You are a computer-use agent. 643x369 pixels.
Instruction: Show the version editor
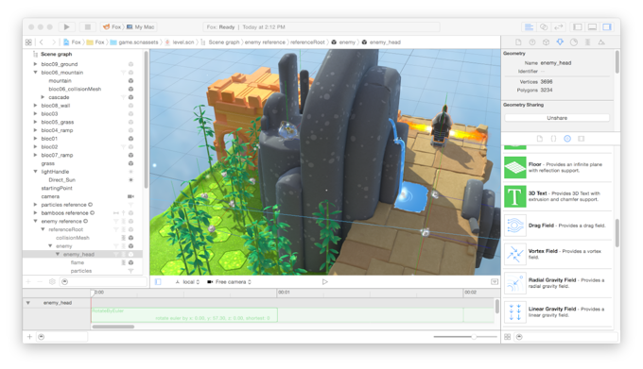(559, 27)
